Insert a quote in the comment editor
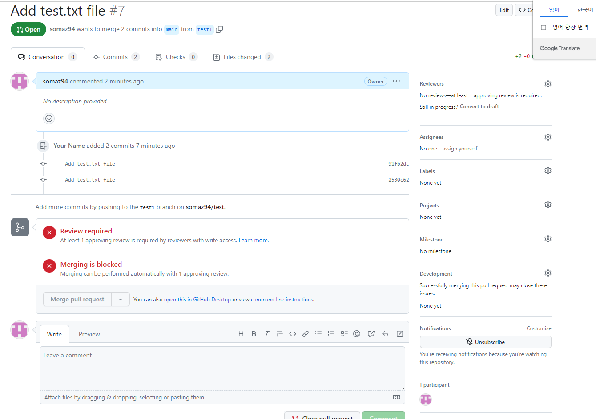 coord(280,334)
